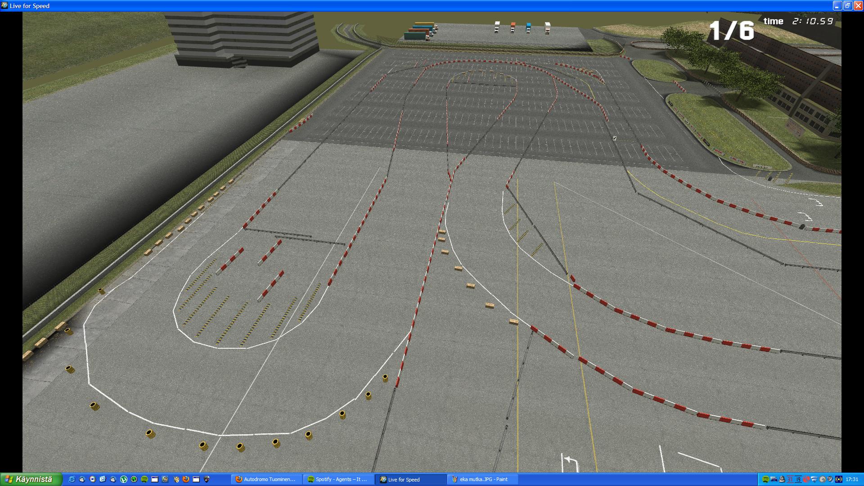
Task: Click the Windows Media Player quick launch icon
Action: [93, 480]
